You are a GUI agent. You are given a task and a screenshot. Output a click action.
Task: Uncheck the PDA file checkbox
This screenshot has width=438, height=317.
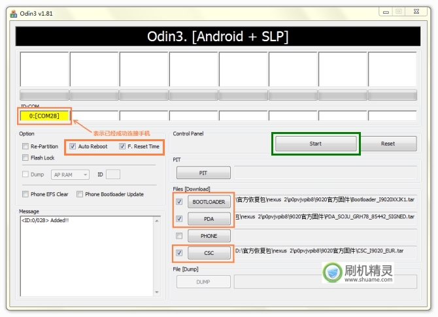(179, 218)
